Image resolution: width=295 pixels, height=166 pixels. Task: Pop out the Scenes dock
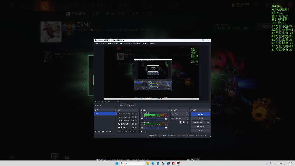point(115,110)
